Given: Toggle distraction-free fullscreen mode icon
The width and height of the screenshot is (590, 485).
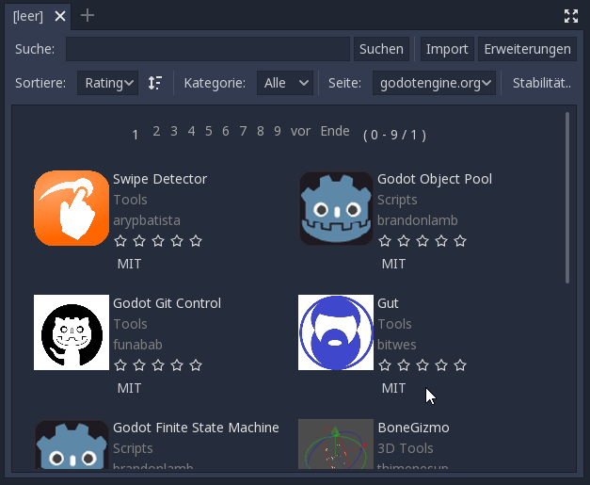Looking at the screenshot, I should tap(571, 16).
